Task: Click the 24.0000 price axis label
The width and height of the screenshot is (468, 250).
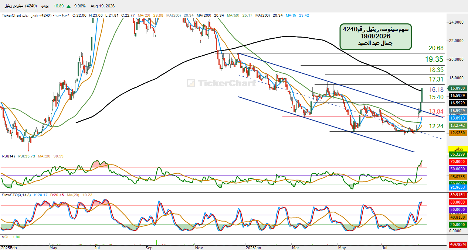Action: pyautogui.click(x=457, y=22)
